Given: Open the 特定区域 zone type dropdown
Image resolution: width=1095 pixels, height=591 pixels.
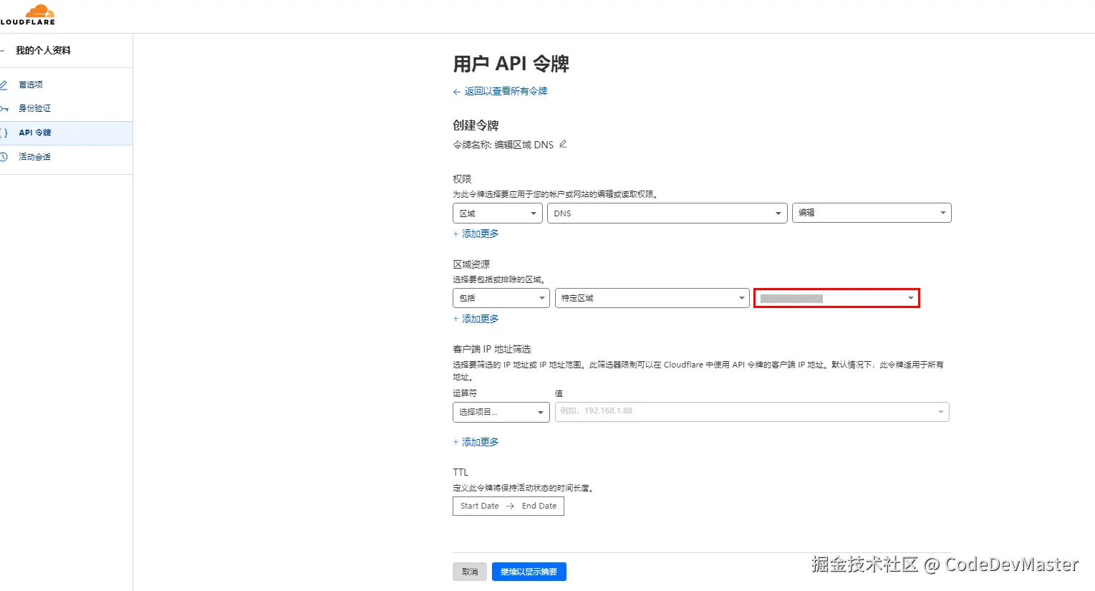Looking at the screenshot, I should point(652,298).
